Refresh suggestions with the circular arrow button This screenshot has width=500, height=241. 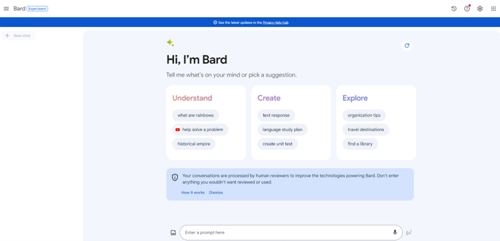pos(407,45)
